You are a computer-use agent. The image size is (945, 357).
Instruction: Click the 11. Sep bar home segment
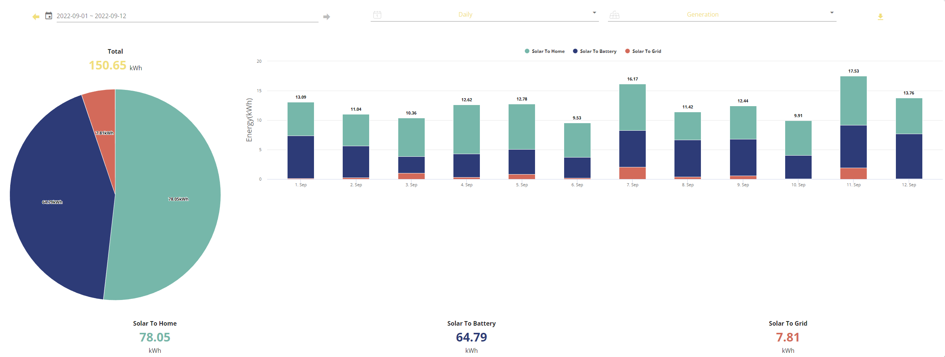[x=854, y=100]
